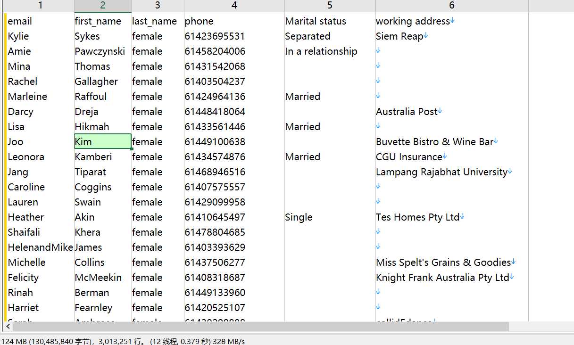The height and width of the screenshot is (345, 574).
Task: Select the 'Tes Homes Pty Ltd' cell
Action: [x=452, y=217]
